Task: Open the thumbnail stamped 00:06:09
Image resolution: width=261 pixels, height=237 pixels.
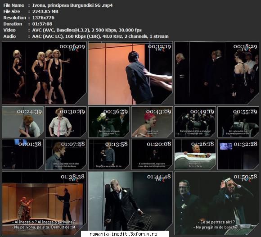Action: click(x=44, y=73)
